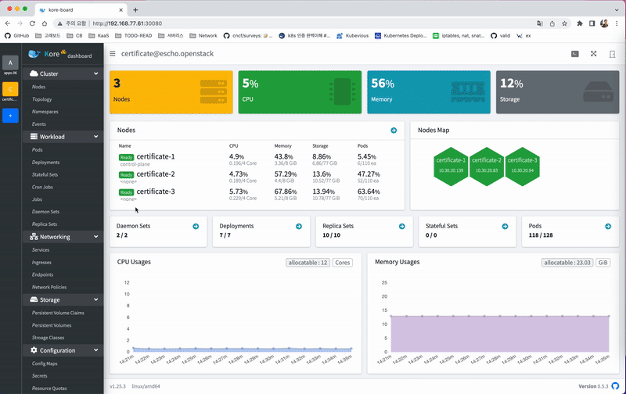The height and width of the screenshot is (394, 626).
Task: Click the blue 56% Memory summary card
Action: pos(429,92)
